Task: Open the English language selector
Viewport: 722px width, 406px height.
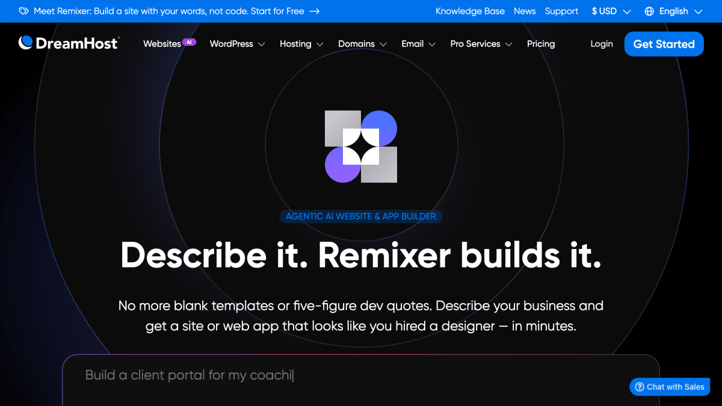Action: click(x=673, y=11)
